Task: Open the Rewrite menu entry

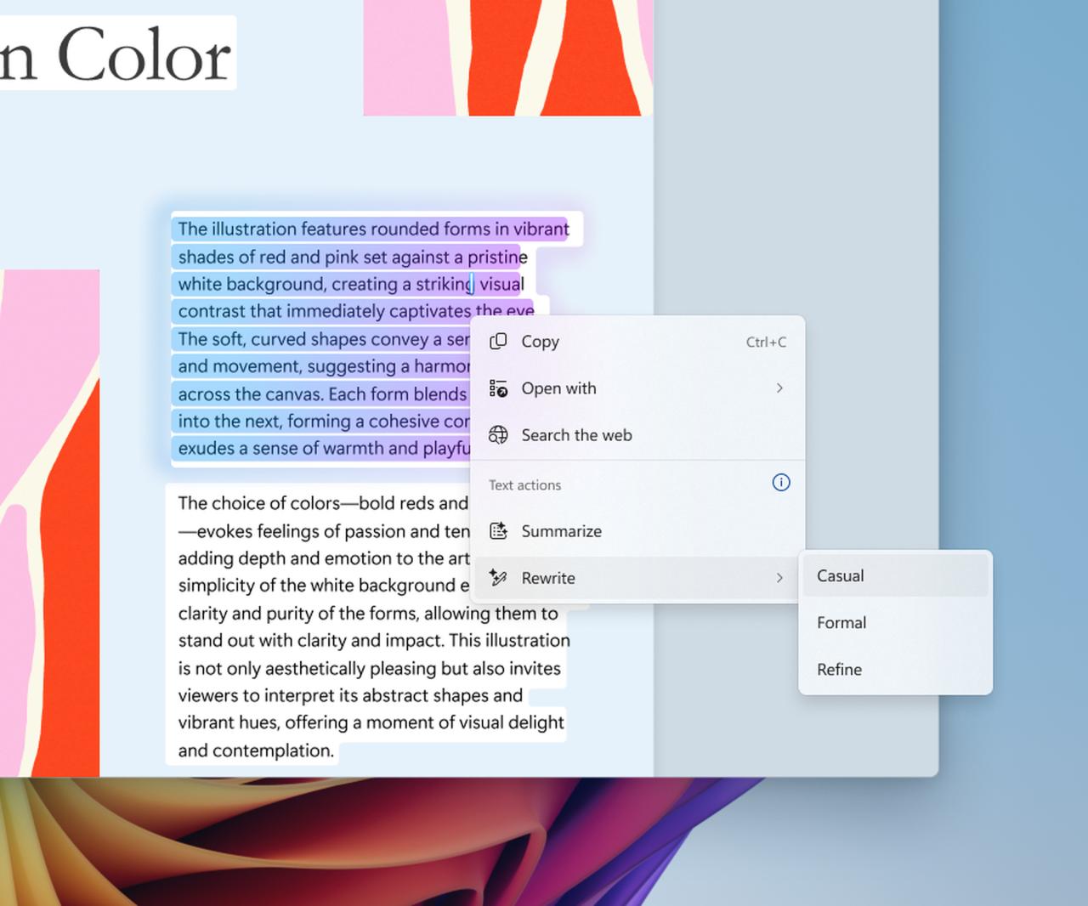Action: pyautogui.click(x=547, y=578)
